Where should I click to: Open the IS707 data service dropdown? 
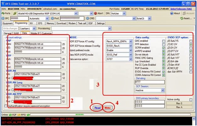click(x=131, y=59)
